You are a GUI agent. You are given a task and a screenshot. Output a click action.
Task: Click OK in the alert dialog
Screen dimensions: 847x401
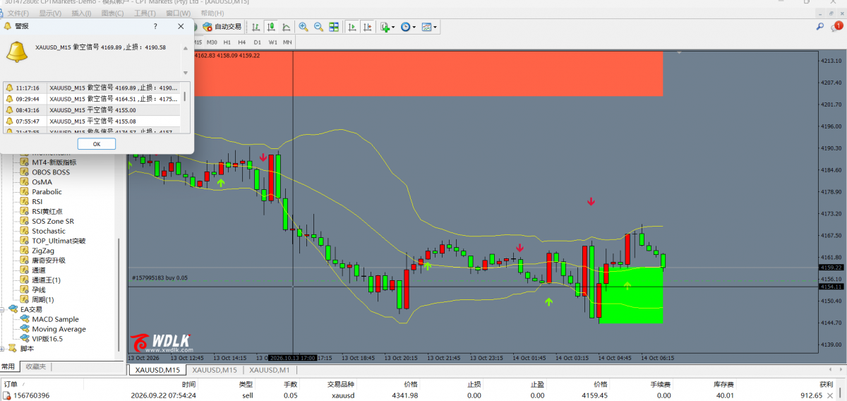[97, 143]
